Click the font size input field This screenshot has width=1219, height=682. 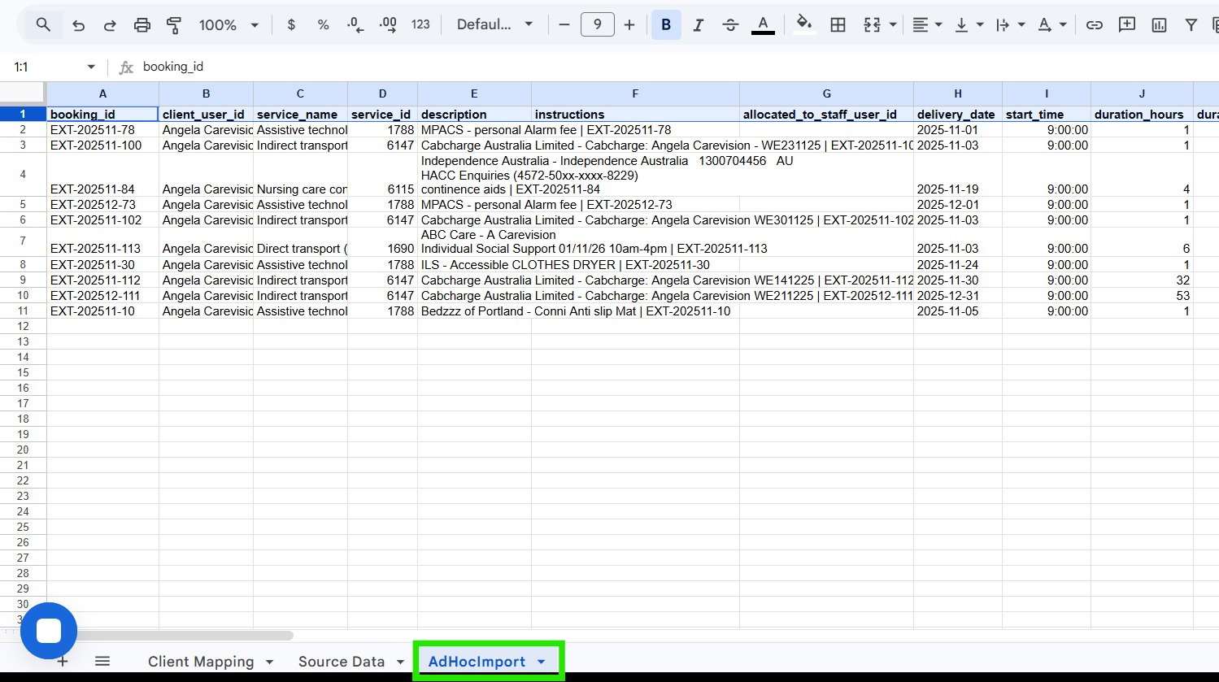(x=597, y=25)
